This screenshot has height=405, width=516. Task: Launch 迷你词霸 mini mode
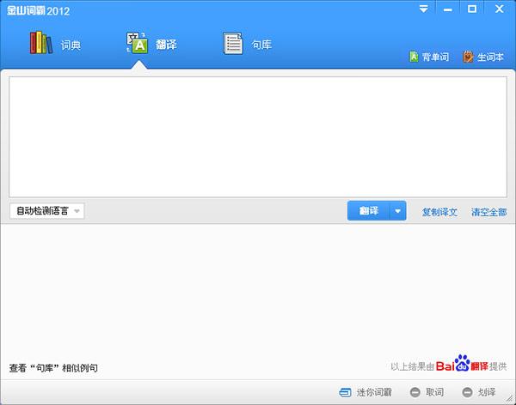365,392
